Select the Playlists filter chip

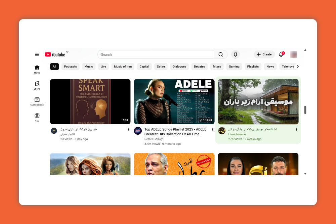pyautogui.click(x=253, y=66)
